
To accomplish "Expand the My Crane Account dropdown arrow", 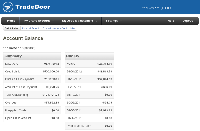I will coord(53,21).
